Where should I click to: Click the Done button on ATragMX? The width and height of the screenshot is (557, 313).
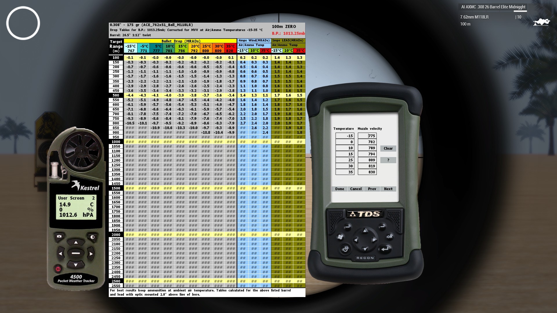click(339, 189)
